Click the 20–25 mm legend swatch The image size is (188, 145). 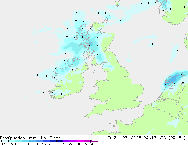53,141
